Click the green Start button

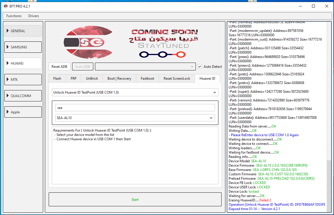coord(135,199)
